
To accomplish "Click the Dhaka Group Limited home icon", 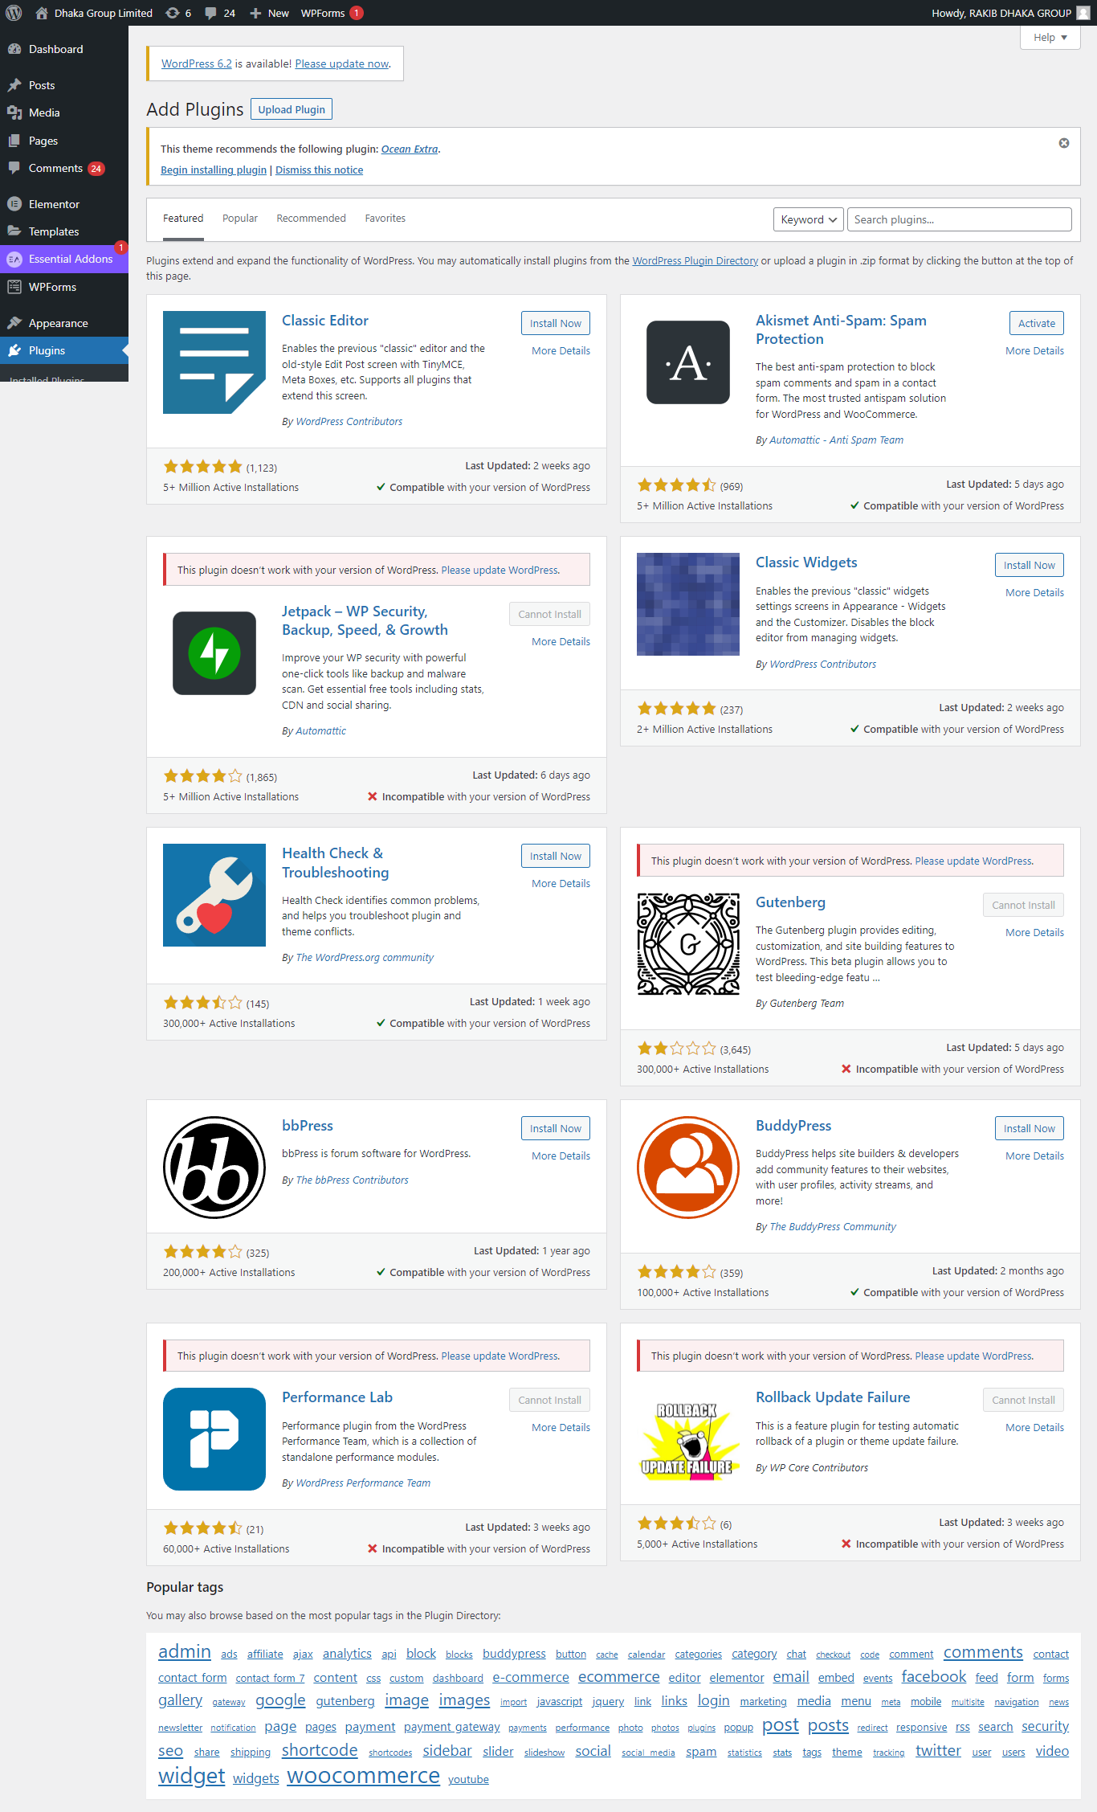I will pyautogui.click(x=42, y=13).
